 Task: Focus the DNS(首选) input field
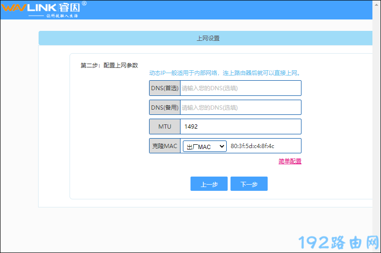pos(240,88)
